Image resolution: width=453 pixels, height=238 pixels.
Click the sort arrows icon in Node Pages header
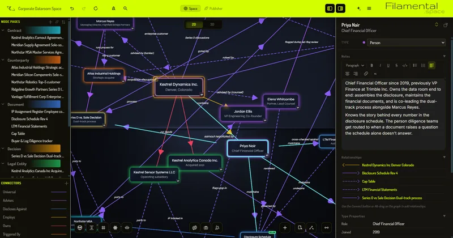point(63,22)
